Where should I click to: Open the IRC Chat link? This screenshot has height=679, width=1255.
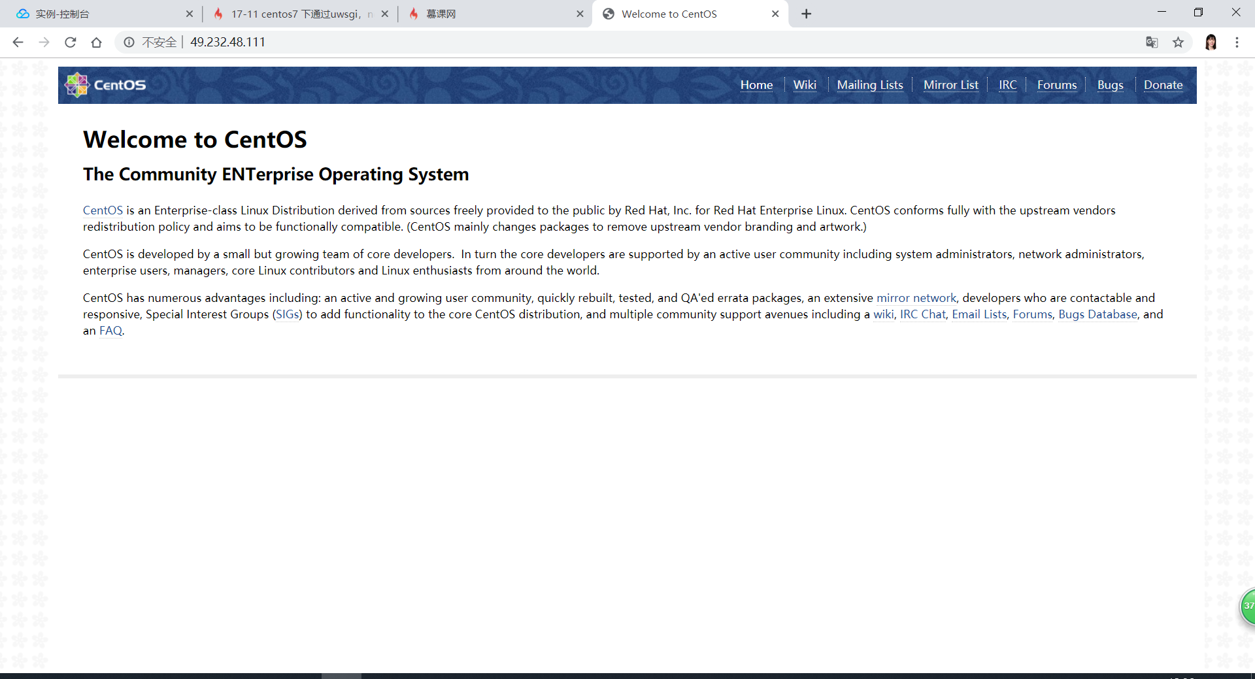[923, 314]
